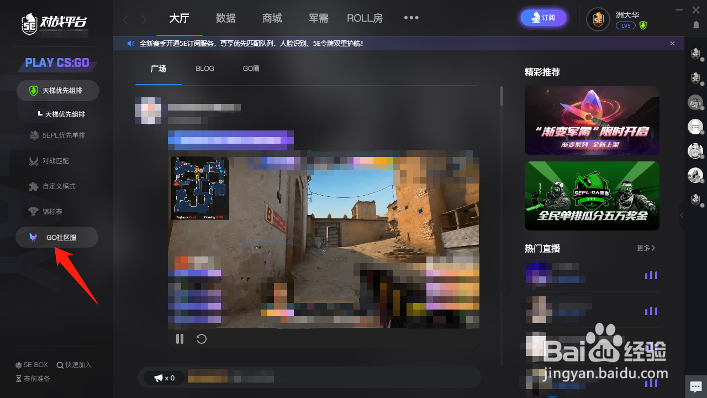This screenshot has width=707, height=398.
Task: Open 5E BOX link
Action: pyautogui.click(x=31, y=365)
